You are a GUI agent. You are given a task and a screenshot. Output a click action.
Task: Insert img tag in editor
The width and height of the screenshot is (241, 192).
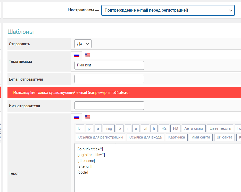tap(109, 128)
